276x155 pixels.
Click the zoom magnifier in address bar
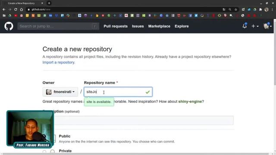click(230, 9)
